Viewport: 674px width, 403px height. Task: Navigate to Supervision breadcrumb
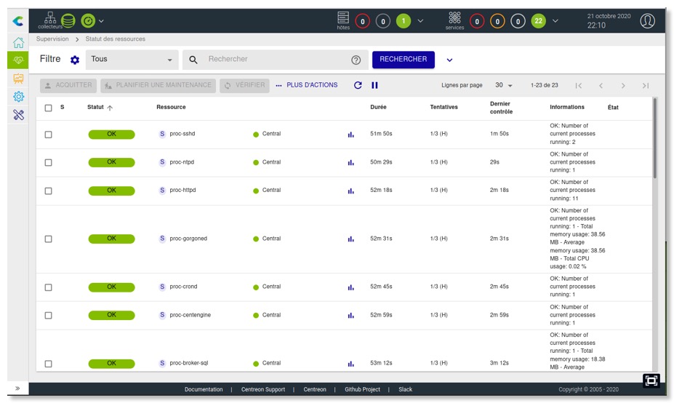(52, 39)
